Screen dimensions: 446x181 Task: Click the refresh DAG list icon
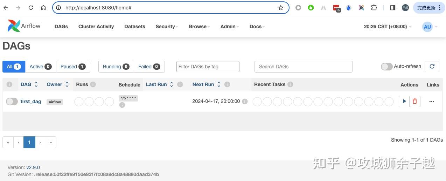432,67
